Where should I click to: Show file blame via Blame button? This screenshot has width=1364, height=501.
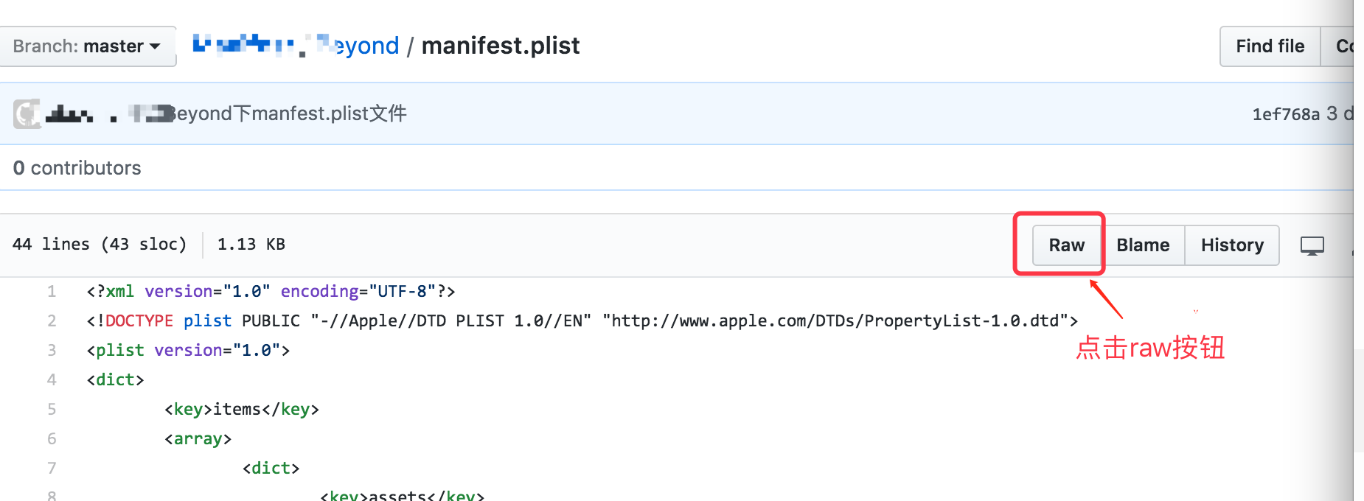click(1143, 245)
